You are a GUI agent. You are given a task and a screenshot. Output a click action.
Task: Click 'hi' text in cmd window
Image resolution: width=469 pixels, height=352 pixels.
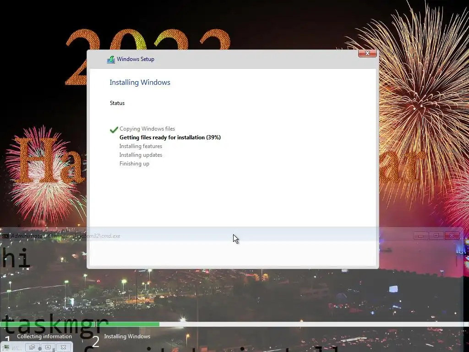(16, 258)
